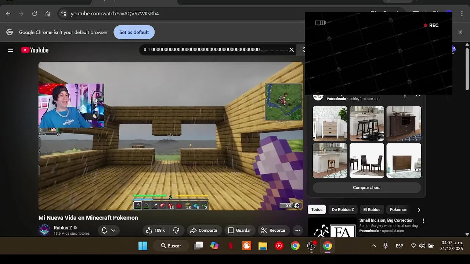Open OBS Studio from the taskbar
The image size is (470, 264).
pyautogui.click(x=311, y=246)
